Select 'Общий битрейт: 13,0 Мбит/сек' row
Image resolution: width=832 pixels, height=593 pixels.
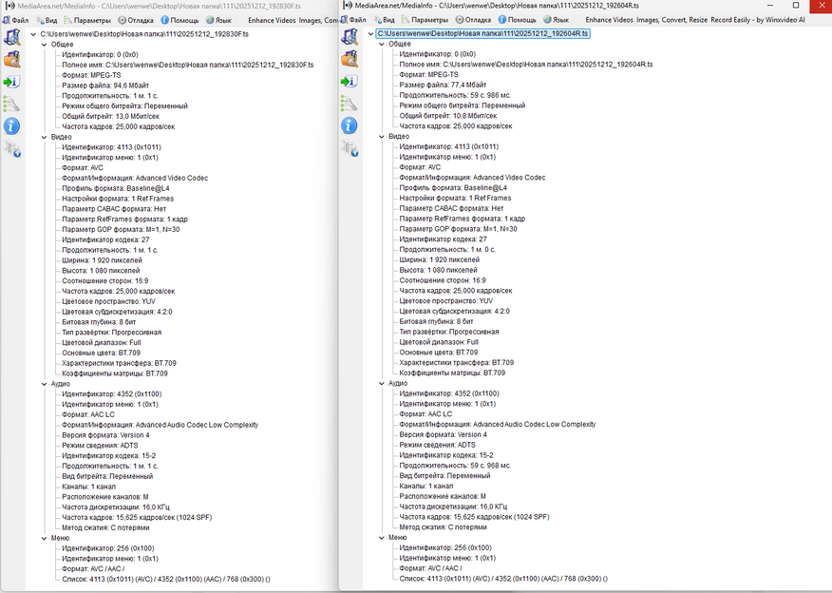click(110, 116)
